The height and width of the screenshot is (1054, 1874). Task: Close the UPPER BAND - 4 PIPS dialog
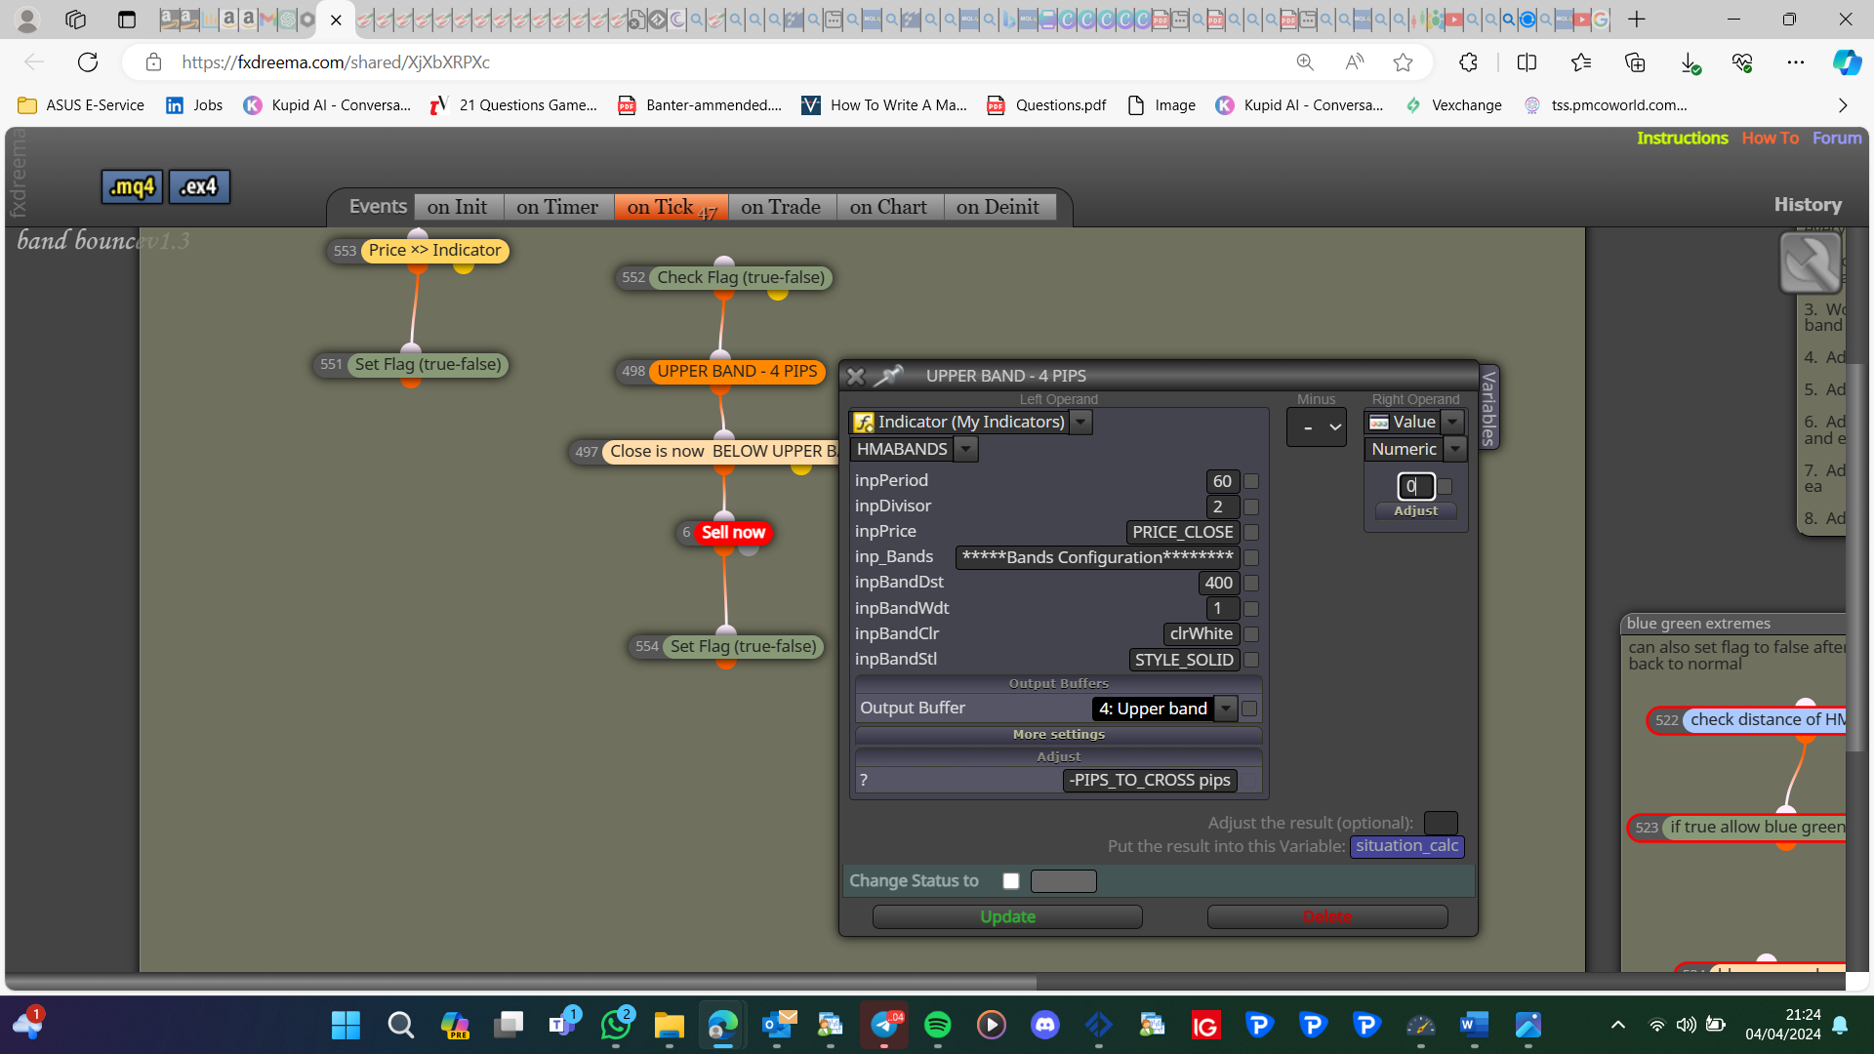[x=856, y=376]
